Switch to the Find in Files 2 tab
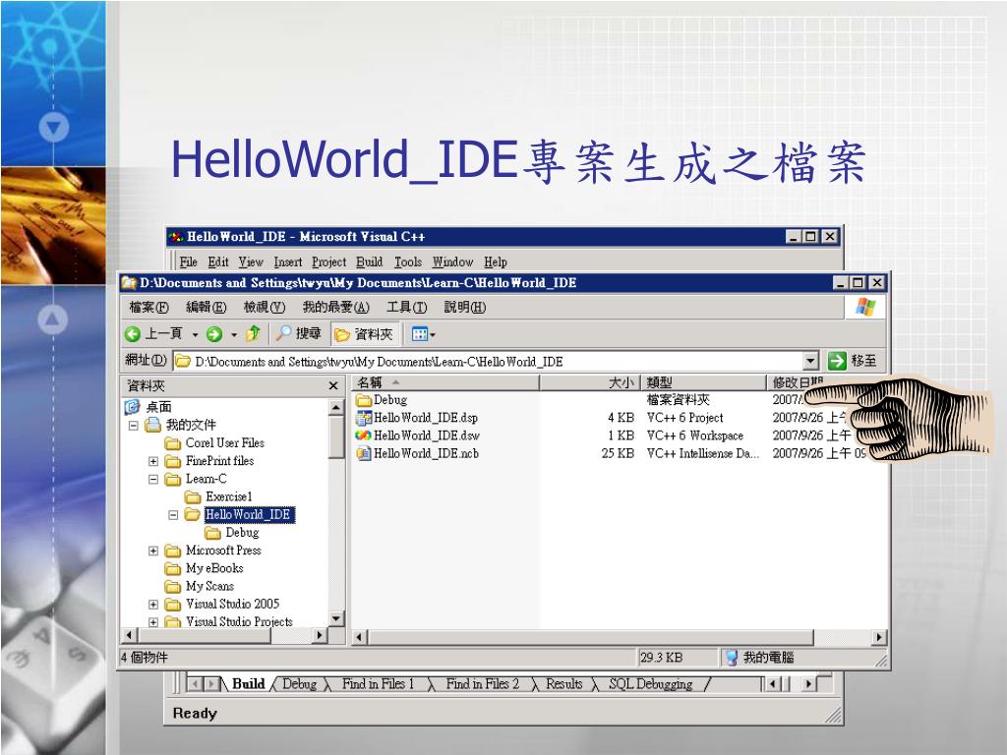This screenshot has height=755, width=1007. point(482,684)
